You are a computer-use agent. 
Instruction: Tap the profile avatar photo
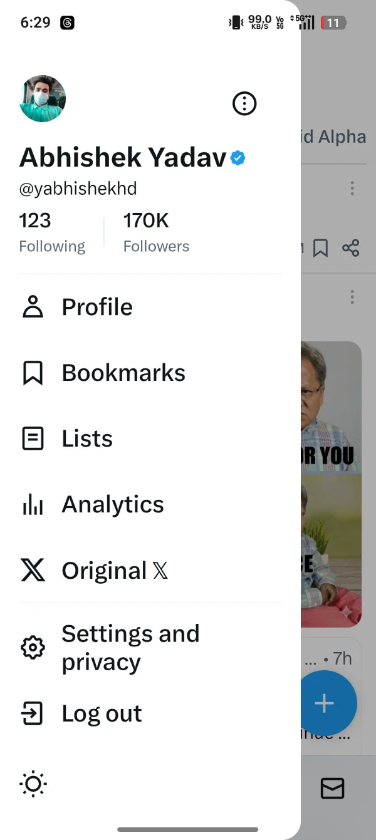click(x=43, y=98)
